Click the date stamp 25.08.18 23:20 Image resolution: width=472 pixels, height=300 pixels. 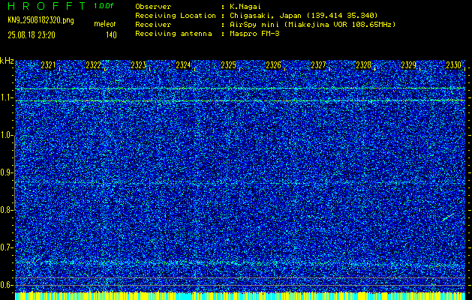pos(32,35)
